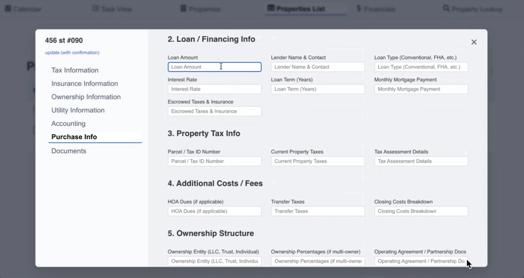Screen dimensions: 524x278
Task: Focus the Interest Rate field
Action: (215, 89)
